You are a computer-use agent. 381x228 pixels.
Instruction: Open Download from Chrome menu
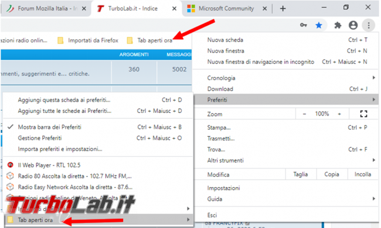coord(286,89)
